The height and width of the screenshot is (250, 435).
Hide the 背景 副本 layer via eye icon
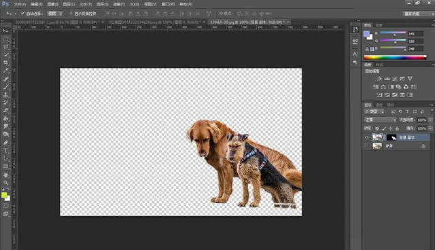coord(367,137)
